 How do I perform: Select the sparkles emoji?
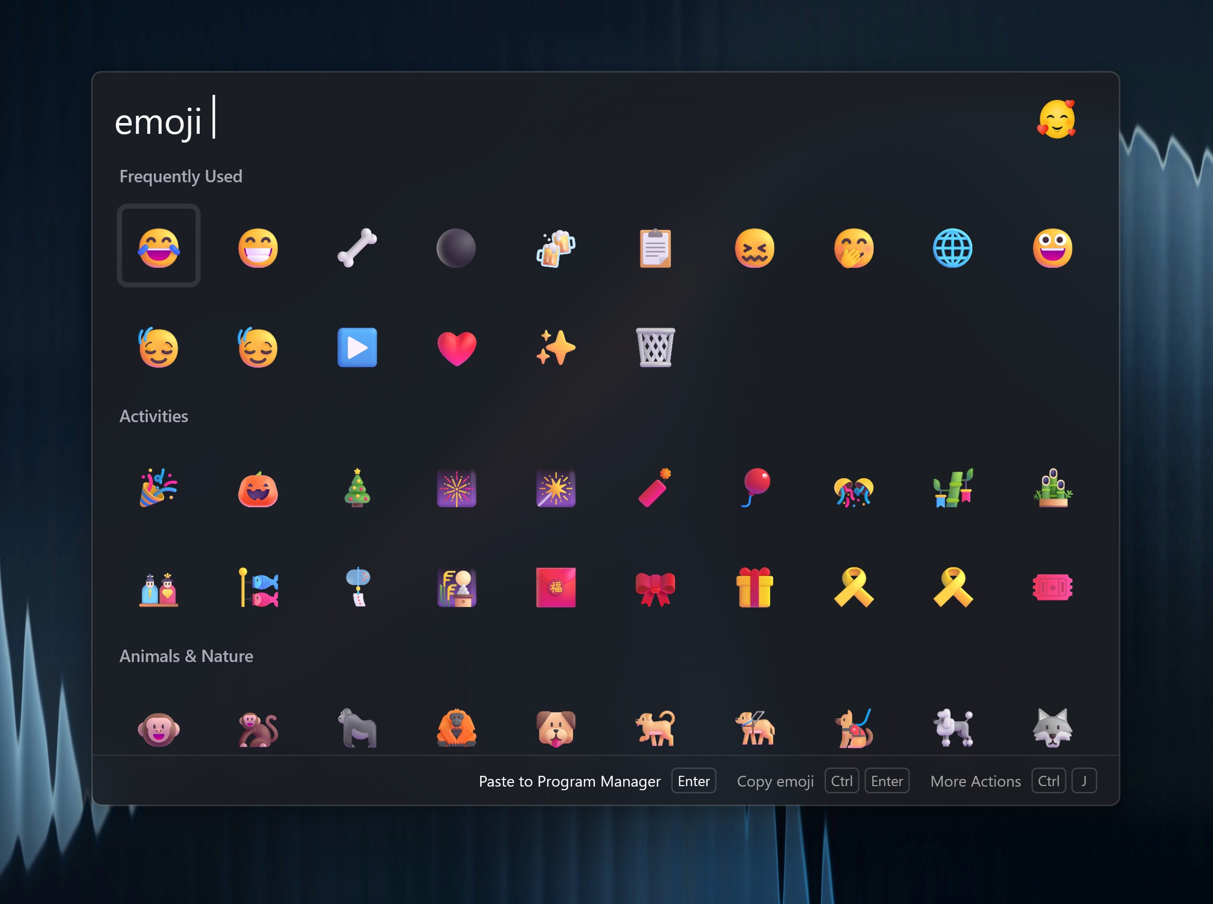(x=556, y=347)
